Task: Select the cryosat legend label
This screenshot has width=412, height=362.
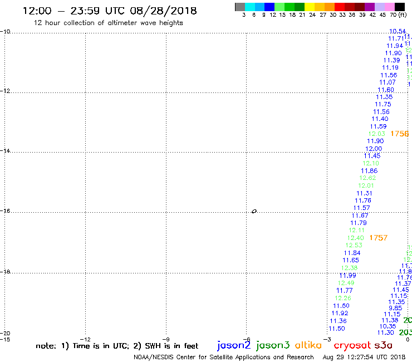Action: coord(352,346)
